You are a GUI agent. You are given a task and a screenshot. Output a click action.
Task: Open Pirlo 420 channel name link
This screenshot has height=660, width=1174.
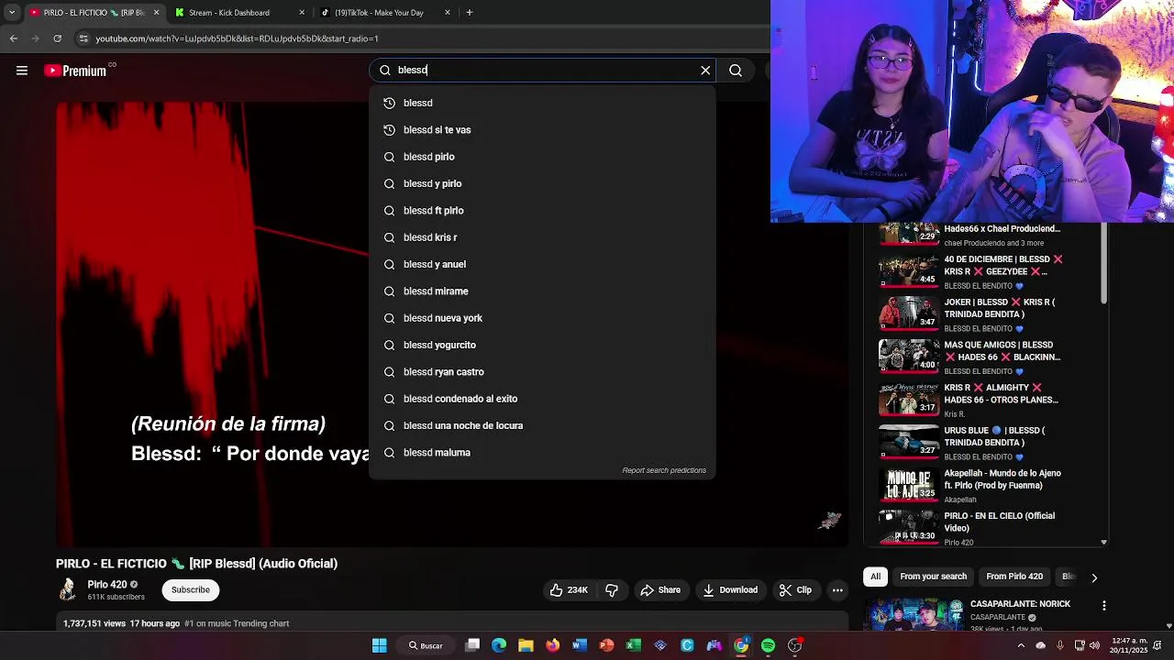[107, 585]
